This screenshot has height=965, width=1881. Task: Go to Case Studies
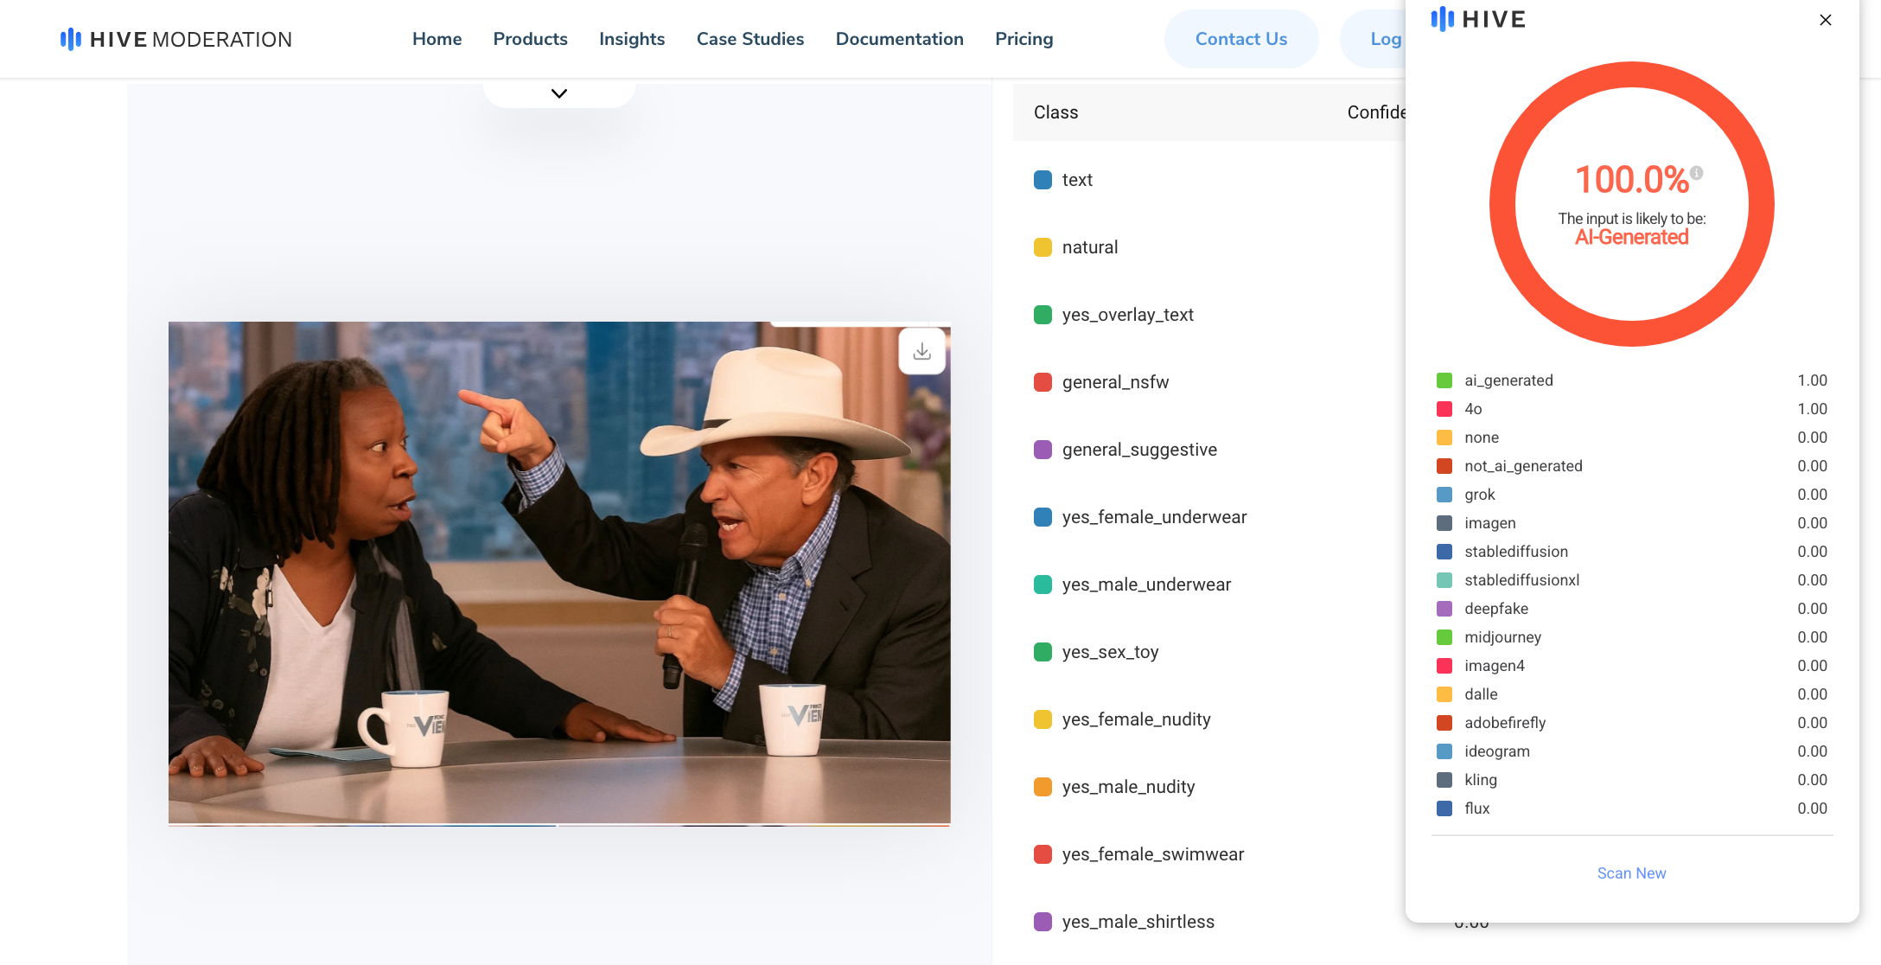750,39
